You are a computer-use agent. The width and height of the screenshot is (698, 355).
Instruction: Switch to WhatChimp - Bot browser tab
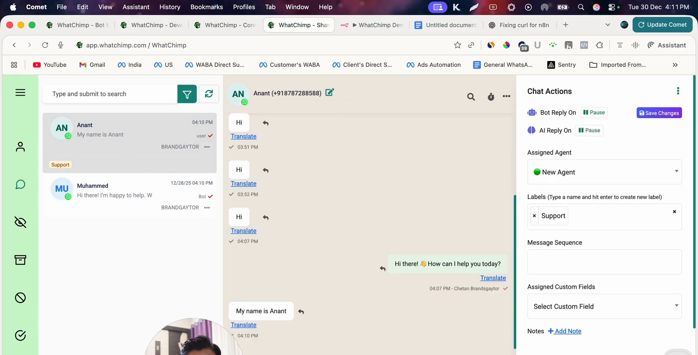[78, 25]
